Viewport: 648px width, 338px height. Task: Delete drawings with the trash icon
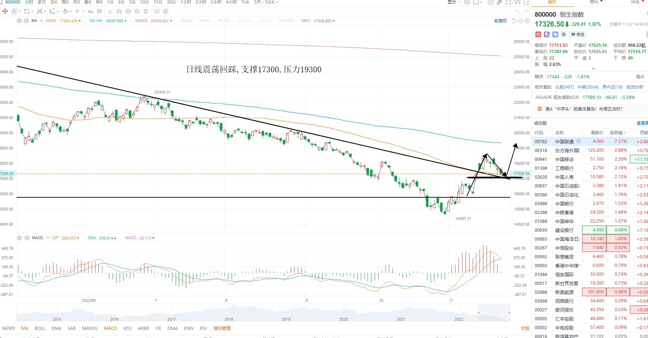(x=146, y=11)
